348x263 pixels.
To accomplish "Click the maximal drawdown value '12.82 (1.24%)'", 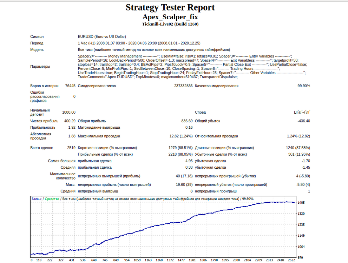I will tap(181, 136).
